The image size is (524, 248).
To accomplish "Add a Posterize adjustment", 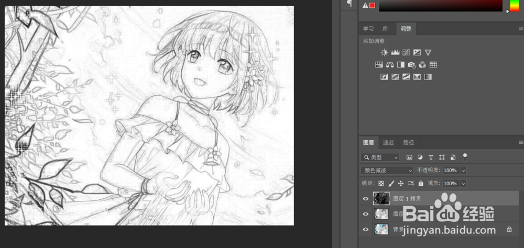I will [x=395, y=77].
